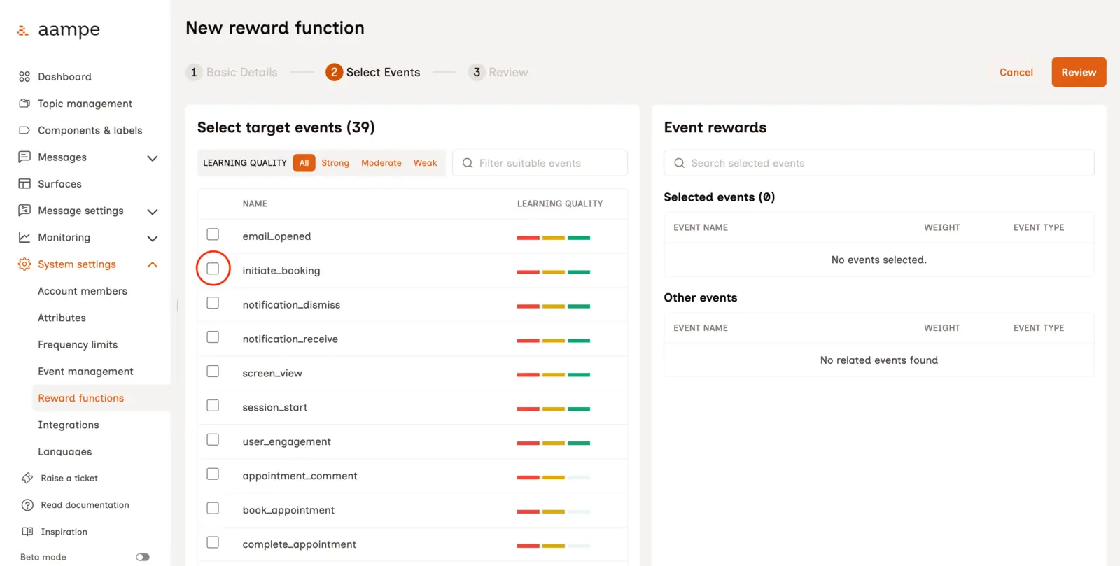Image resolution: width=1120 pixels, height=566 pixels.
Task: Check the notification_dismiss event checkbox
Action: (x=213, y=303)
